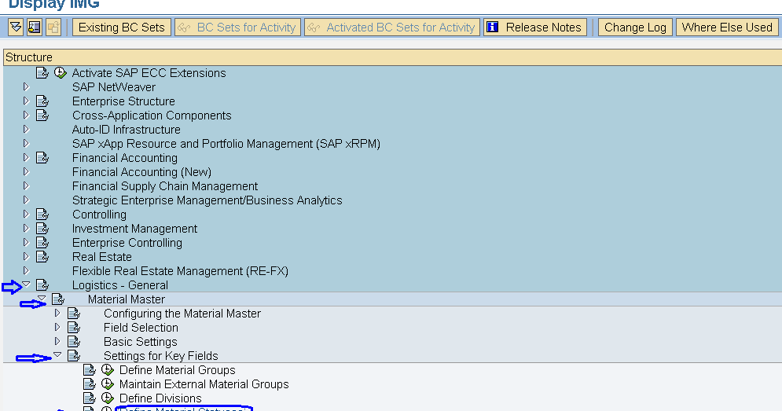Select the 'Financial Accounting' row text
Image resolution: width=782 pixels, height=411 pixels.
(x=125, y=158)
